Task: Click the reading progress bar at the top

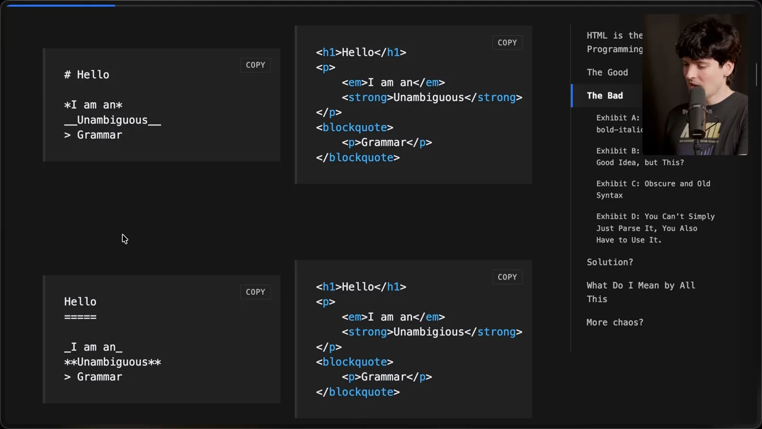Action: pos(381,5)
